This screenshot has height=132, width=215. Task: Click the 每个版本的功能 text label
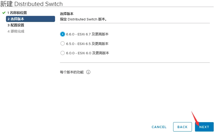point(72,72)
